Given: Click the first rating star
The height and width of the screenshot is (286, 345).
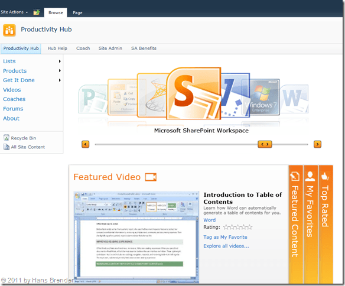Looking at the screenshot, I should pos(226,227).
